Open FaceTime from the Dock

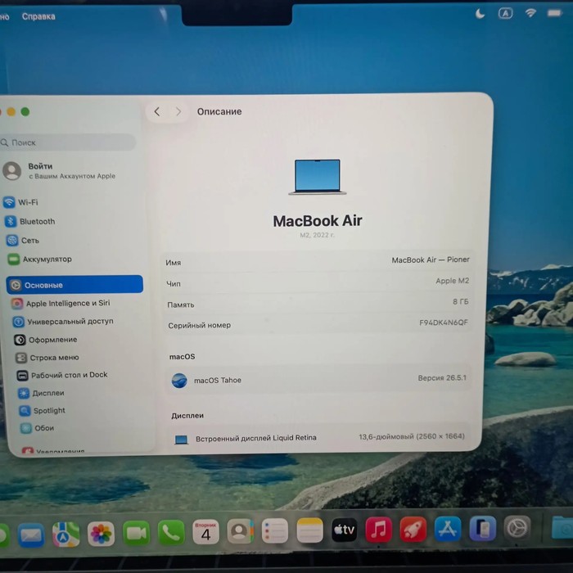point(136,533)
